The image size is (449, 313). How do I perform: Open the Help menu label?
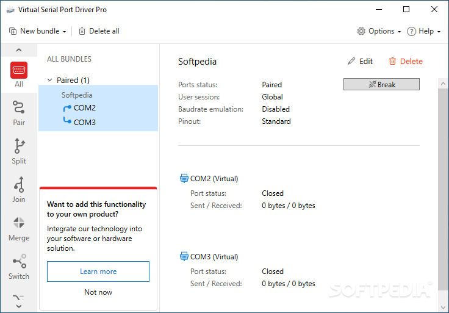pos(426,31)
